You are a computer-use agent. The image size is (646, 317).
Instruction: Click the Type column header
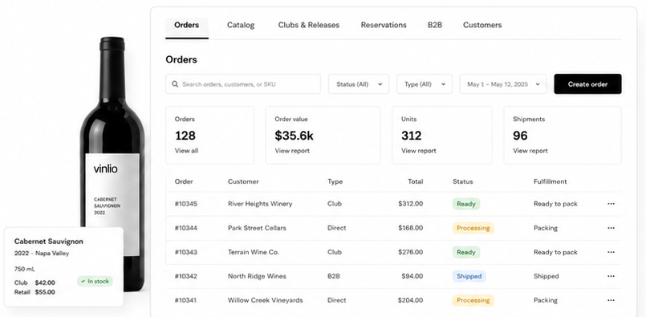tap(335, 181)
